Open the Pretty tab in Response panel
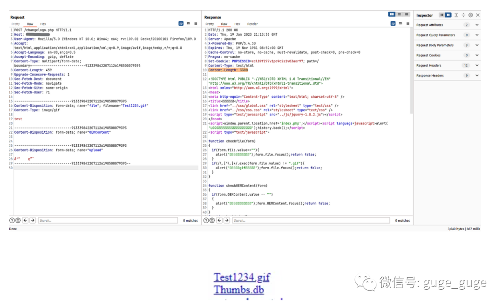The height and width of the screenshot is (306, 503). click(210, 24)
